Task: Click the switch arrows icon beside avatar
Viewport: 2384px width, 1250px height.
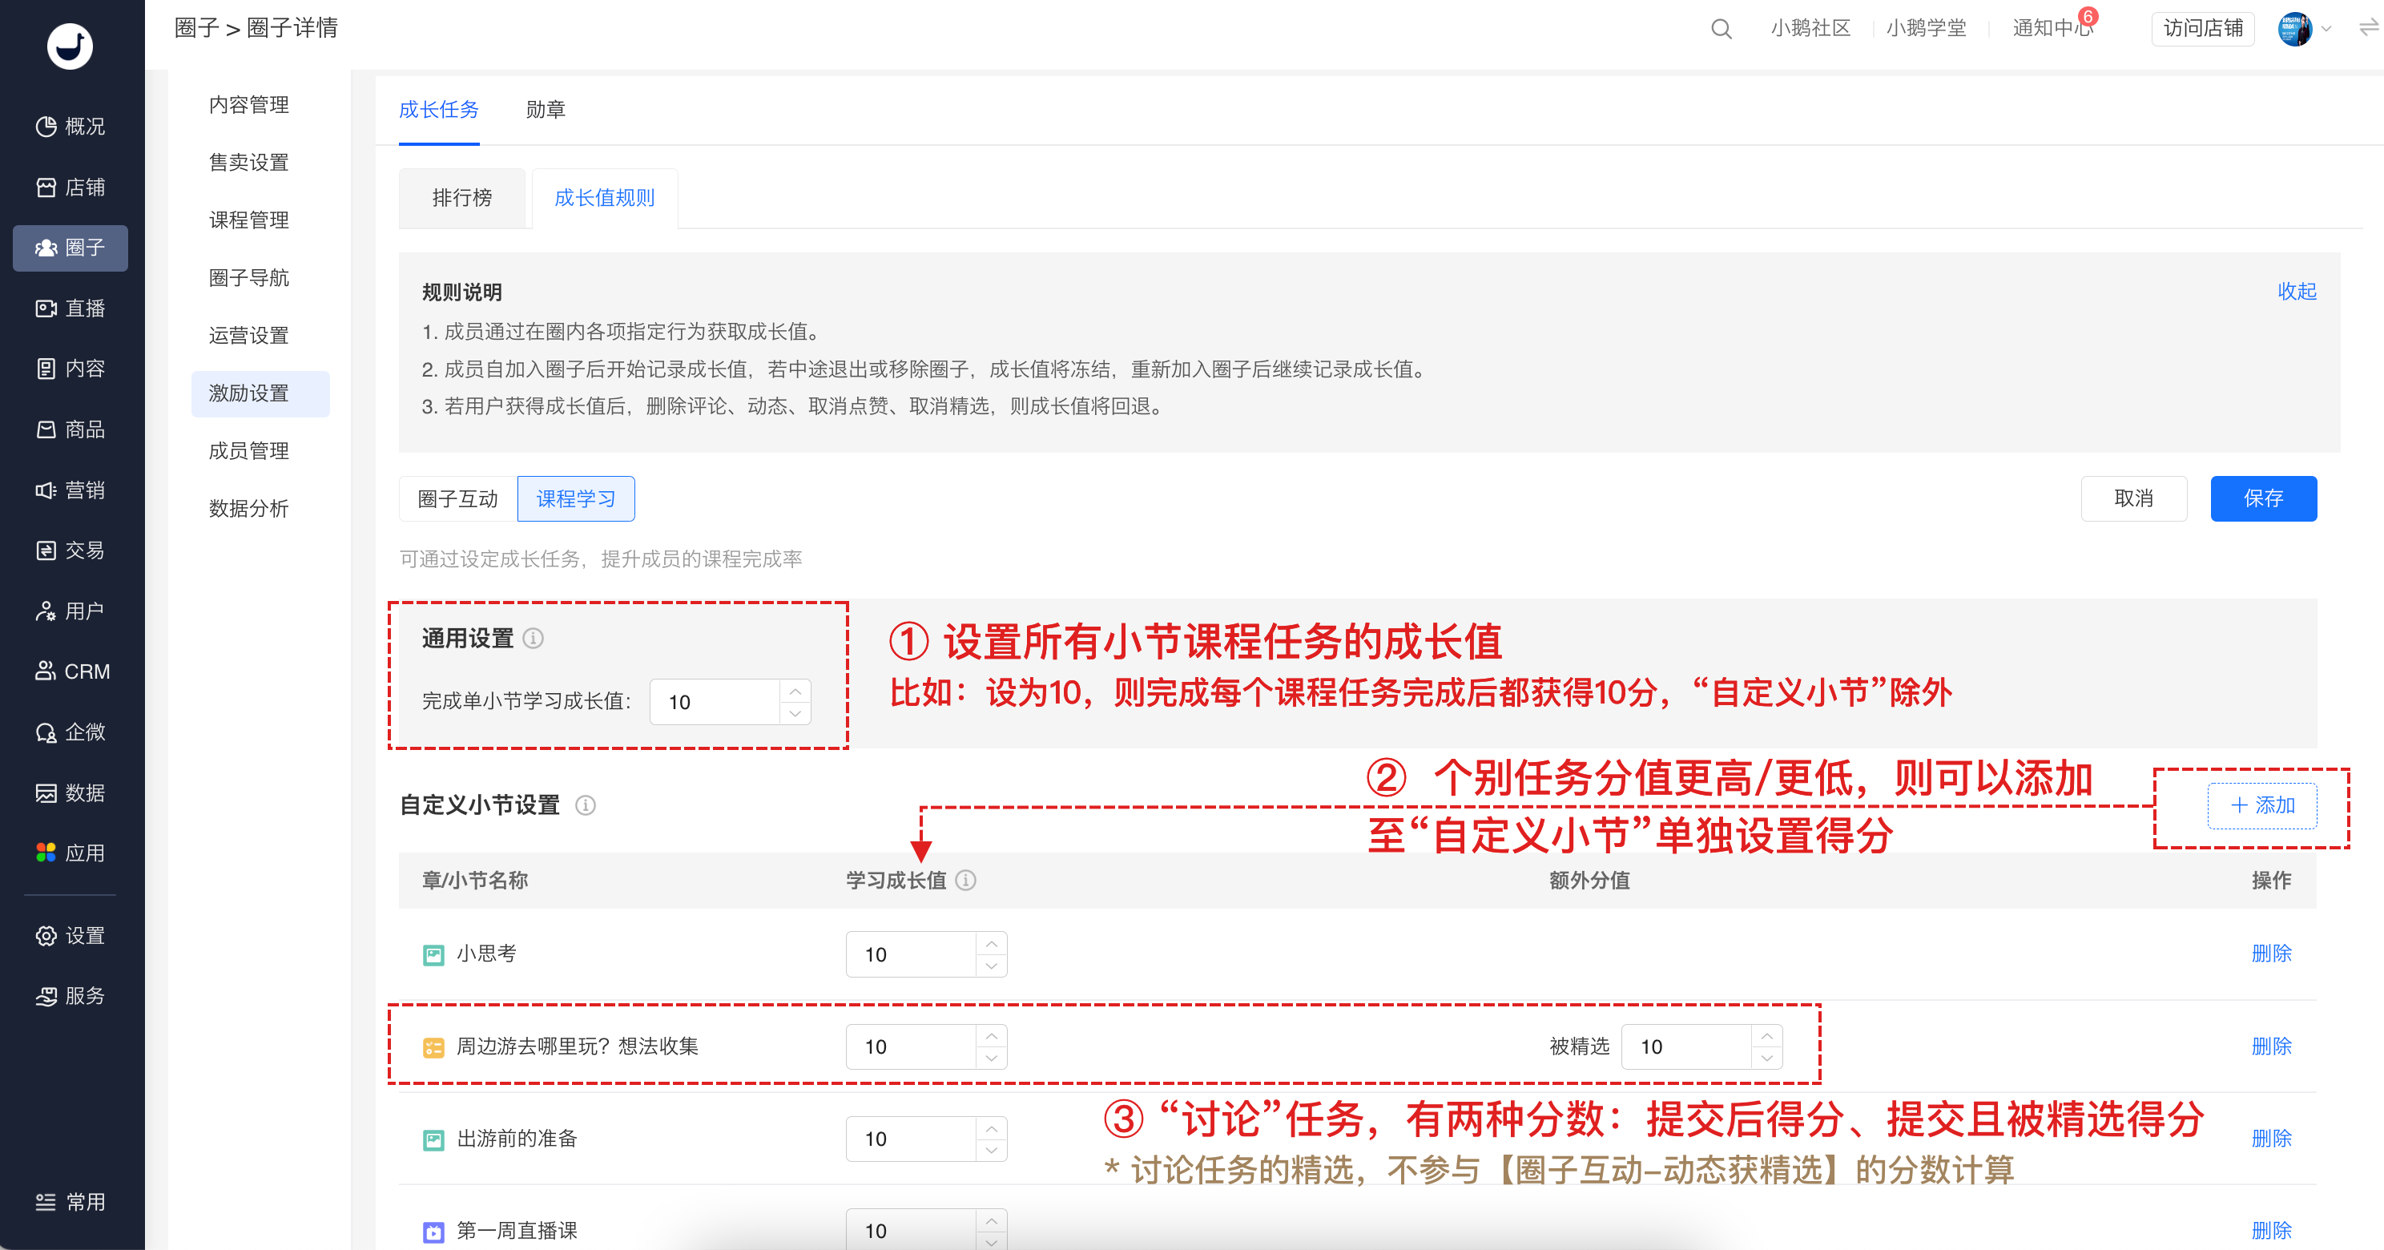Action: click(2368, 29)
